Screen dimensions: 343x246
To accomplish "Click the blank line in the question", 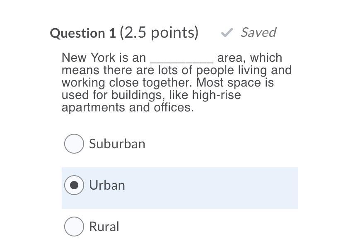I will tap(181, 58).
